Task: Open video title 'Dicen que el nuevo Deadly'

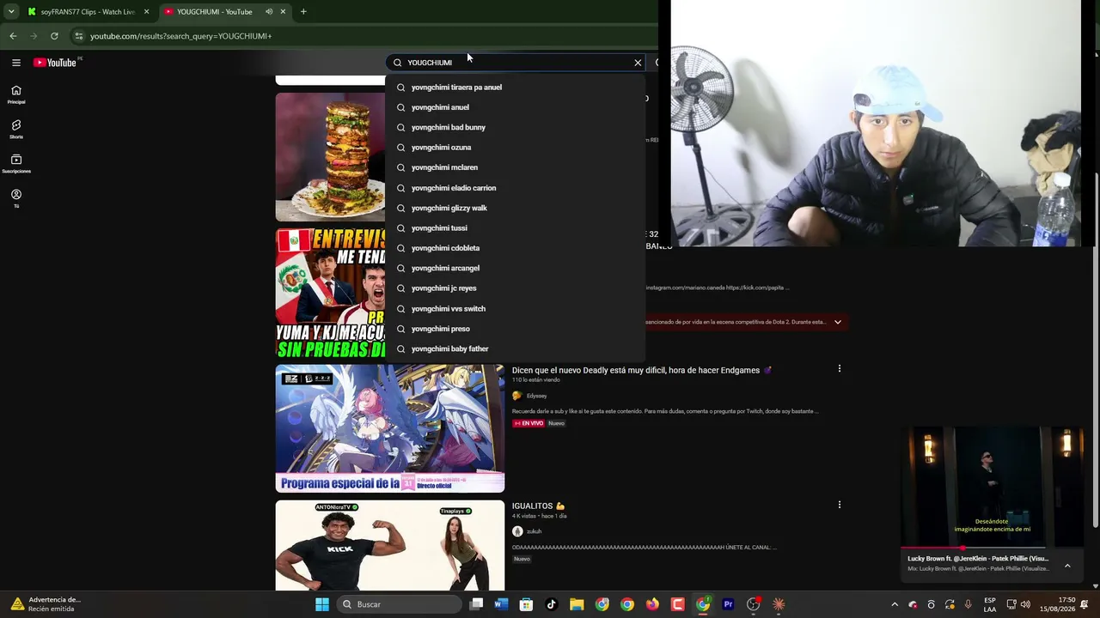Action: [x=642, y=370]
